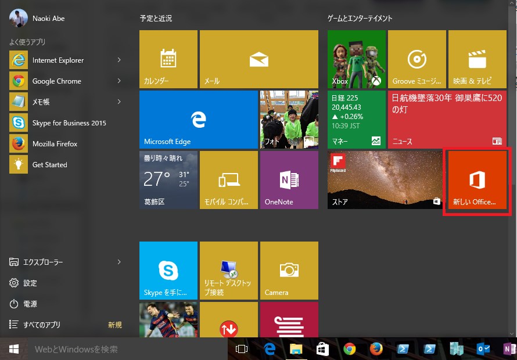Expand Internet Explorer jump list arrow

(119, 60)
